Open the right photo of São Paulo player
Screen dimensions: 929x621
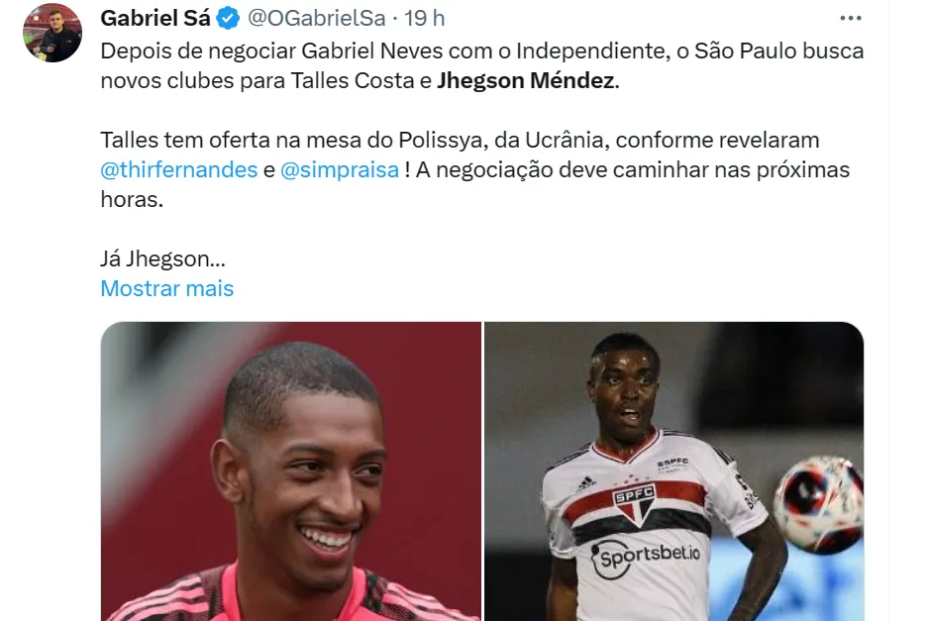pyautogui.click(x=673, y=471)
